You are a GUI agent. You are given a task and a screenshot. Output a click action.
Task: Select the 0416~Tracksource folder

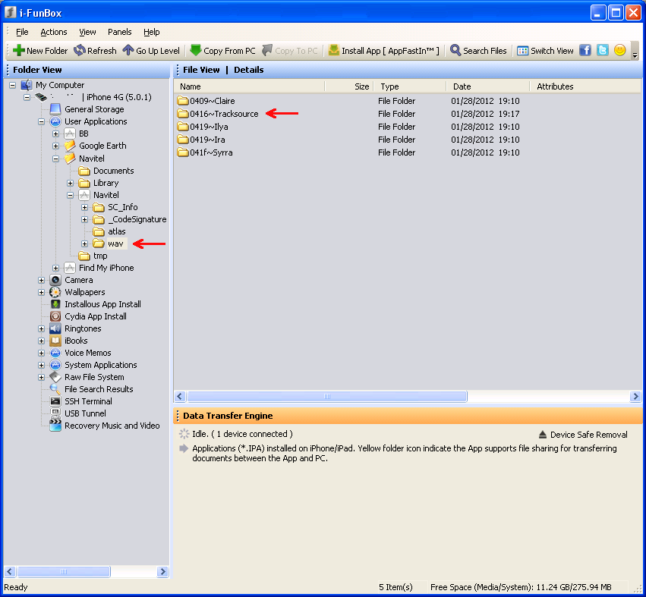(218, 114)
